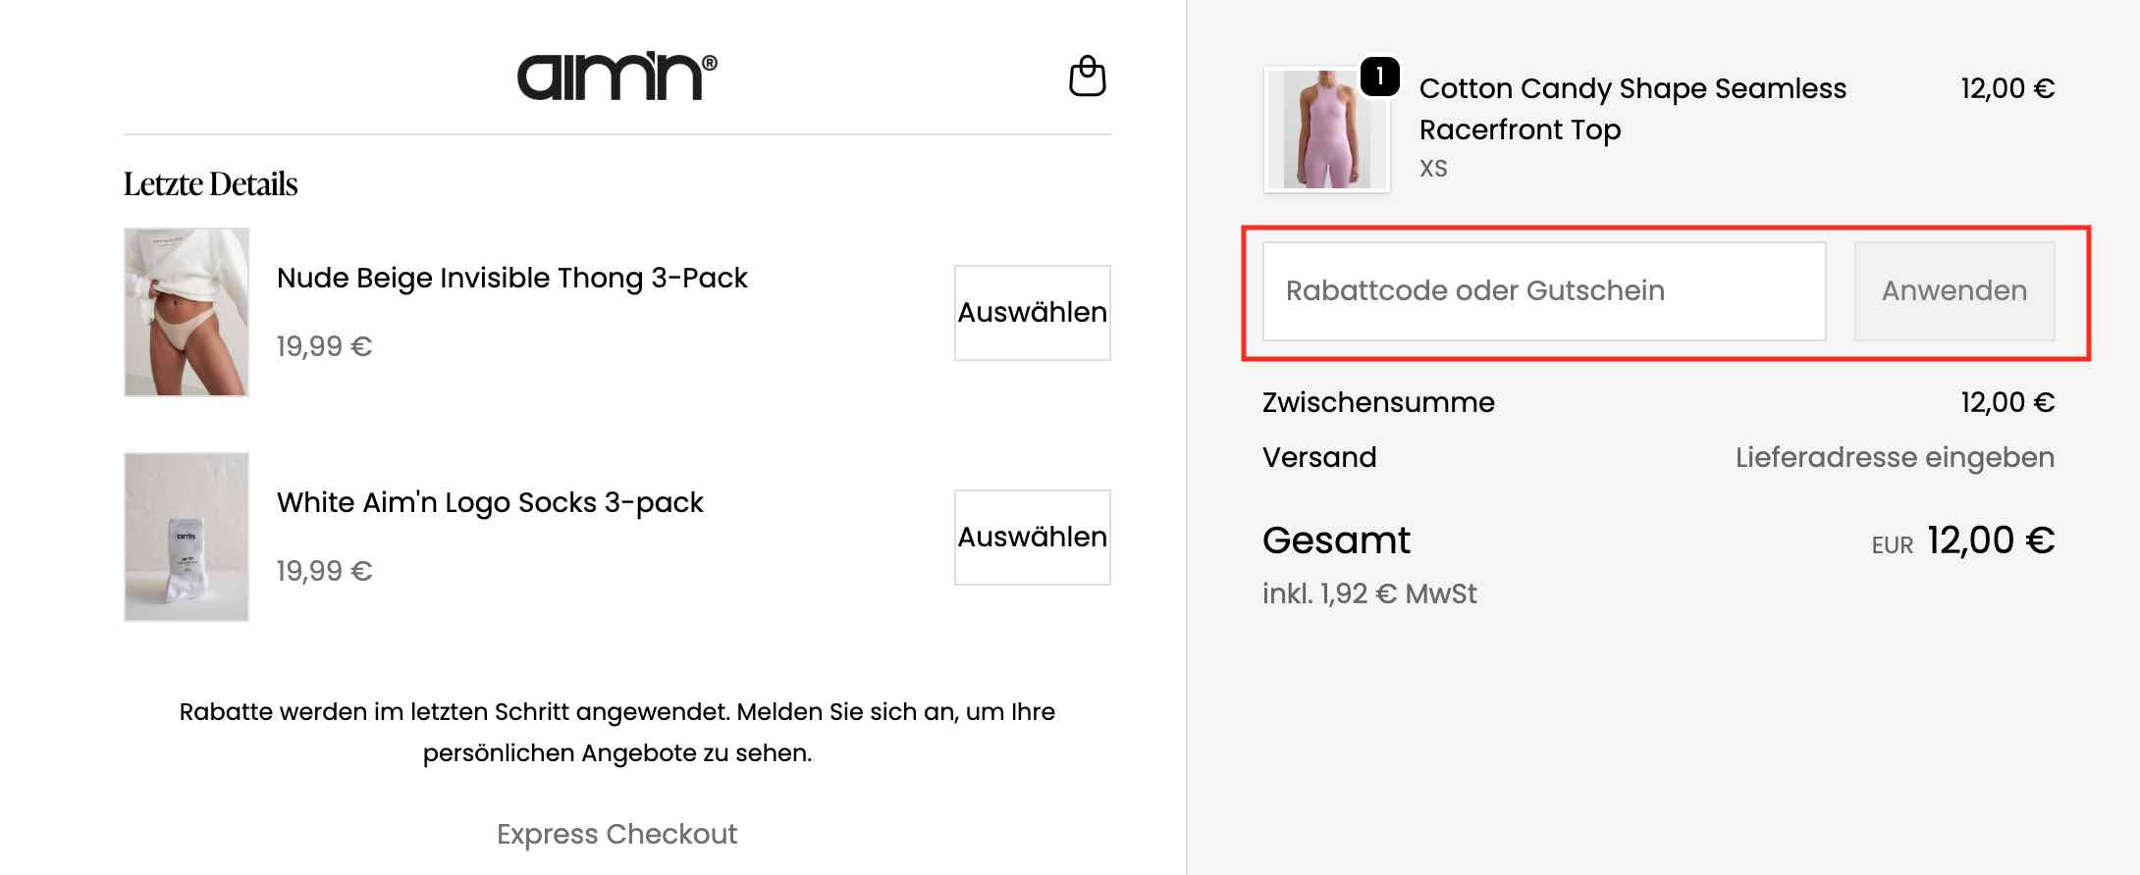
Task: Select the 'Letzte Details' heading
Action: coord(210,184)
